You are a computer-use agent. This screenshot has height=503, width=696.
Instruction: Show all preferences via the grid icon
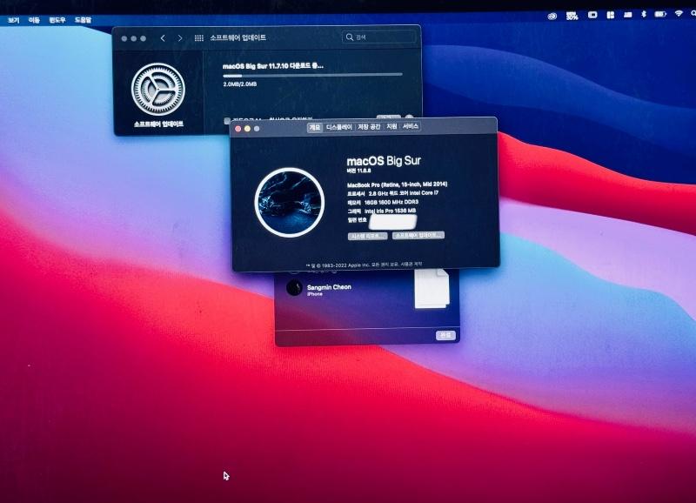pos(199,38)
